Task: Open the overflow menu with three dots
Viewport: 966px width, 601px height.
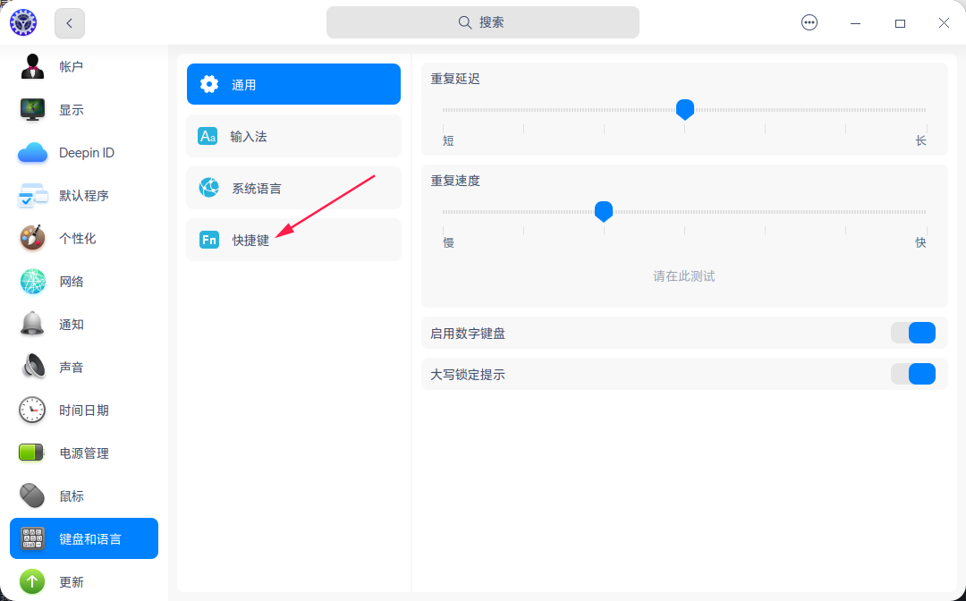Action: point(809,22)
